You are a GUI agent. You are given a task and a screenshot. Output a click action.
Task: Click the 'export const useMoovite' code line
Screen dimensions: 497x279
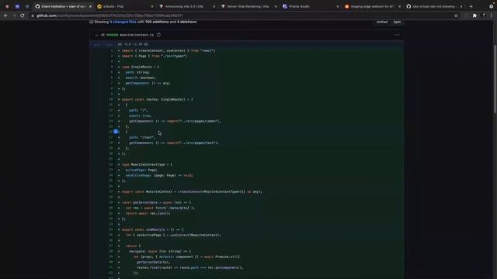pyautogui.click(x=152, y=229)
